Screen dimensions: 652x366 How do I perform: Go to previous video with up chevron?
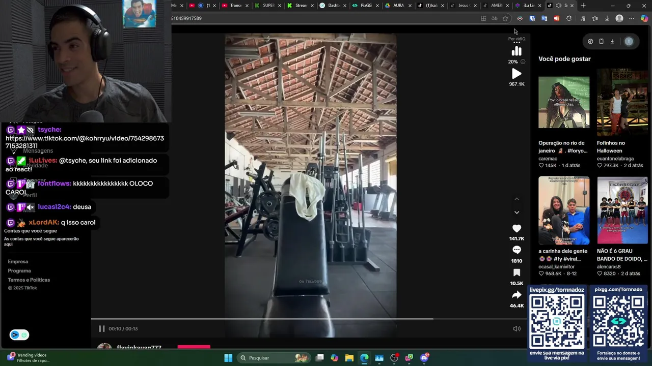pos(517,199)
